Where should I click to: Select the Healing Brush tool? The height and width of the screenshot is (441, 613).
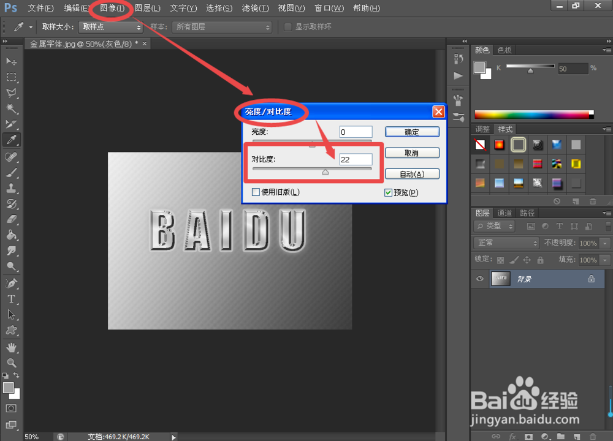coord(11,157)
